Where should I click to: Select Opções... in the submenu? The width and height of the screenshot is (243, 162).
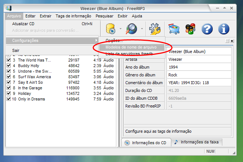132,41
